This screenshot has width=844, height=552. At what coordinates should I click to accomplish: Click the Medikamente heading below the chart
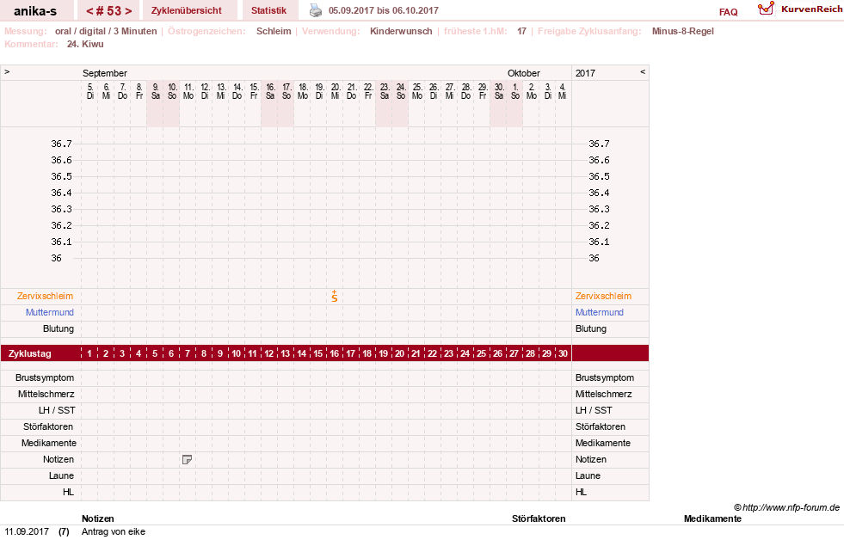712,518
